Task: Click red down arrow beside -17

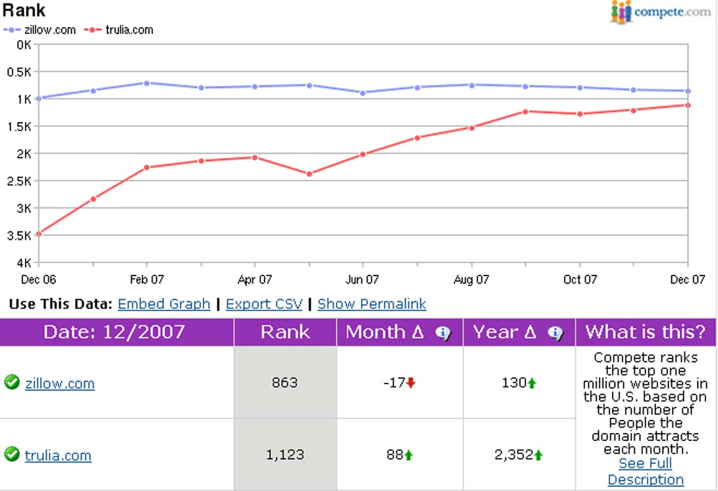Action: click(411, 383)
